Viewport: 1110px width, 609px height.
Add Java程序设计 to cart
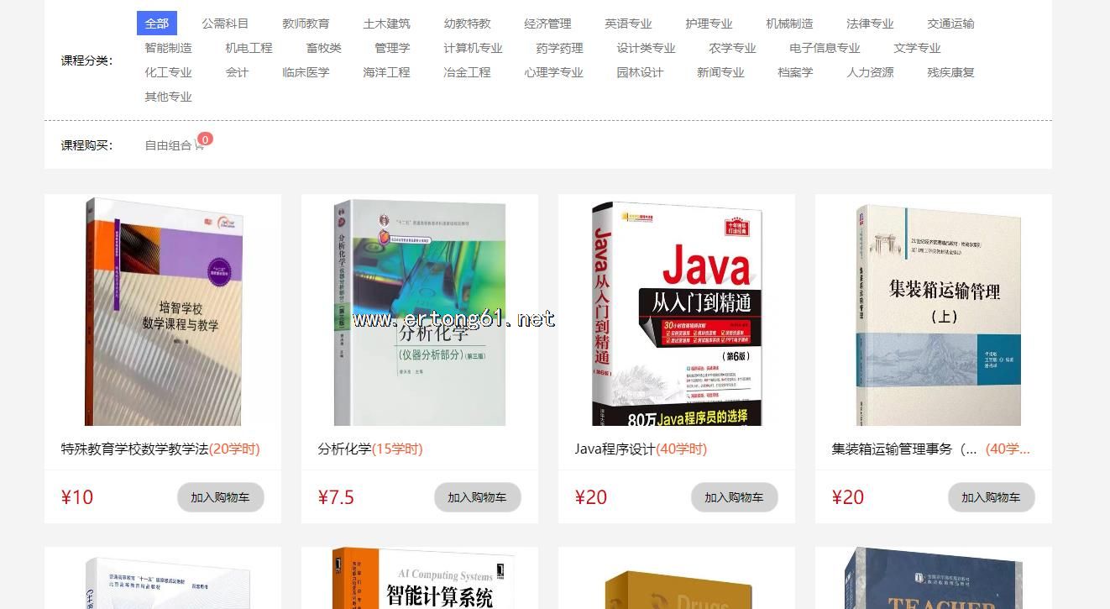point(734,497)
